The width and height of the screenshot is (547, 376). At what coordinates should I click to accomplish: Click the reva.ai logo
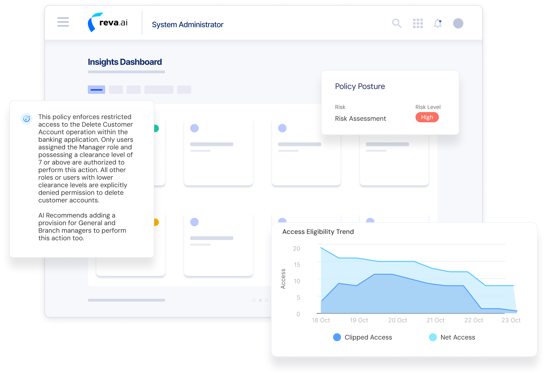pos(108,23)
